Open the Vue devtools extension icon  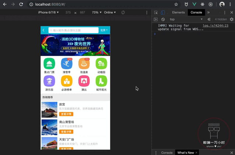tap(194, 4)
